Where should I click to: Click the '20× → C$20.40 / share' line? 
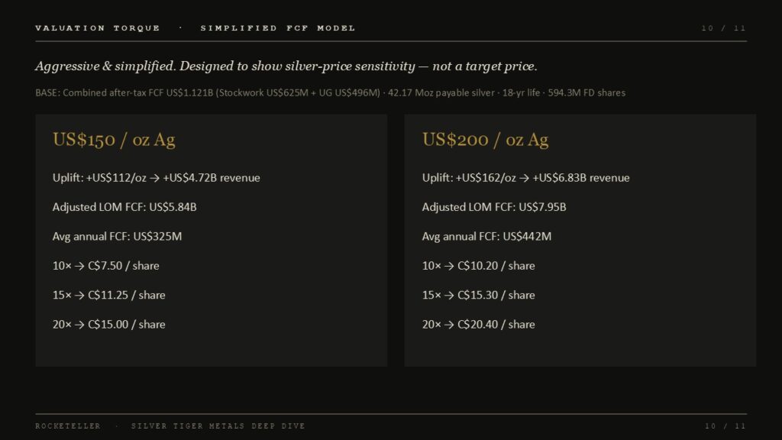click(478, 325)
